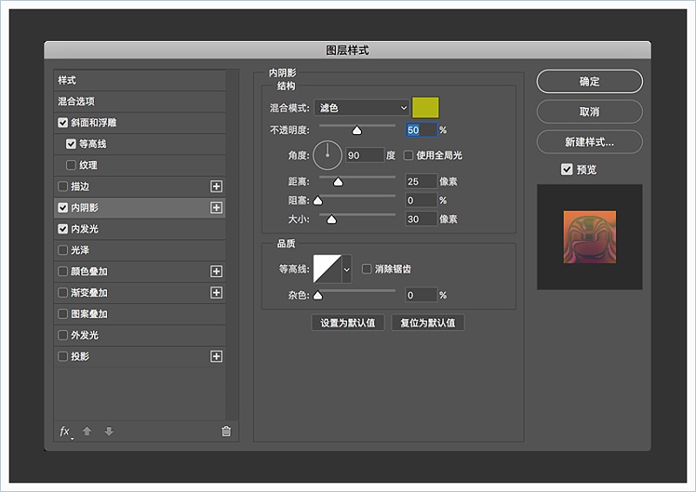
Task: Click the fx effects menu icon
Action: coord(64,431)
